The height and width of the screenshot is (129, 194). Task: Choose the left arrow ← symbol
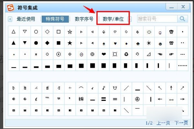coord(160,99)
